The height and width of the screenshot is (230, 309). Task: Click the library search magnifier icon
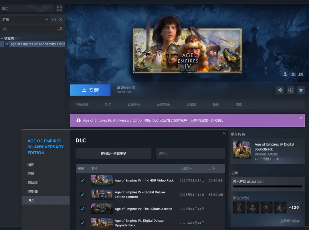pos(5,29)
